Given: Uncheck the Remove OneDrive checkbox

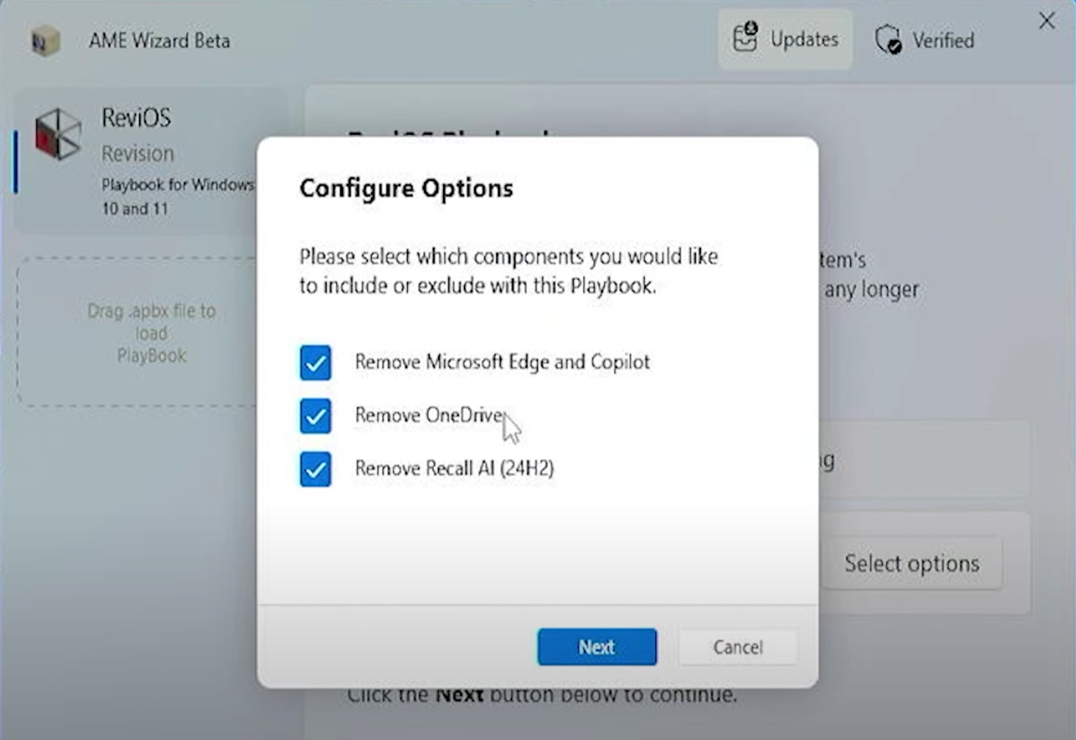Looking at the screenshot, I should point(316,416).
